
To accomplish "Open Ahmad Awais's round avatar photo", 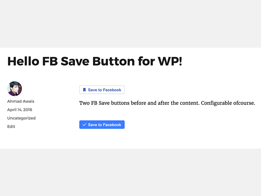I will 14,89.
